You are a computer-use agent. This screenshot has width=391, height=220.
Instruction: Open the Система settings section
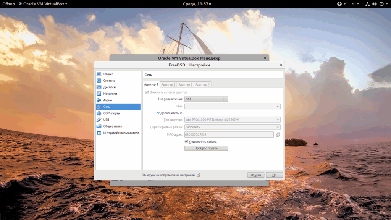pyautogui.click(x=118, y=81)
